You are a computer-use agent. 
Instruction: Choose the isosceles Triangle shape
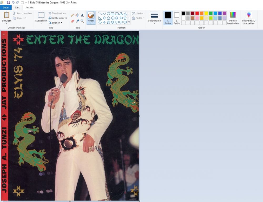click(125, 14)
